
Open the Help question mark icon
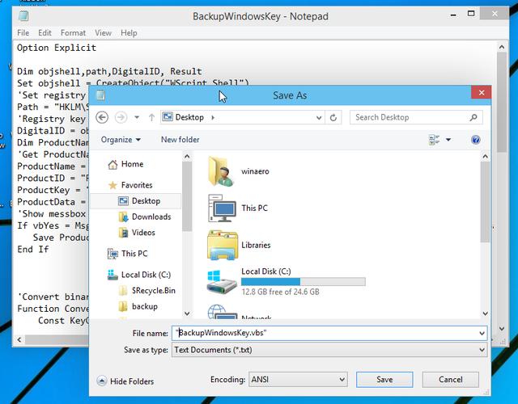pos(476,140)
